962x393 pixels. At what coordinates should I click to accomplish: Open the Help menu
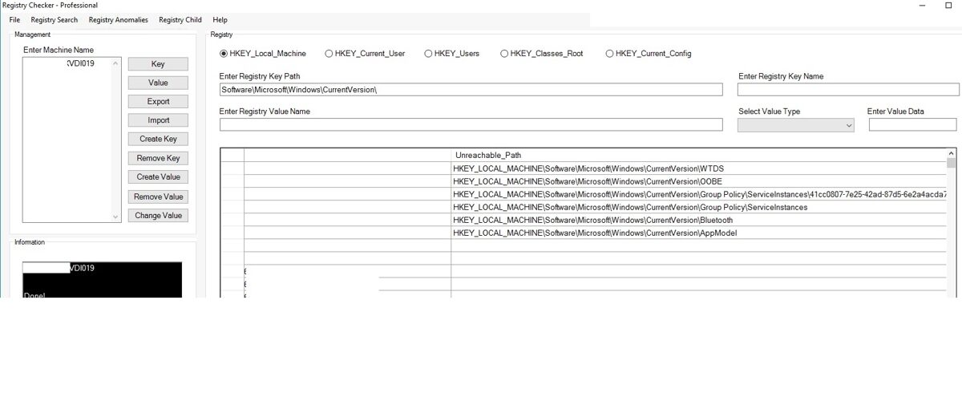220,19
